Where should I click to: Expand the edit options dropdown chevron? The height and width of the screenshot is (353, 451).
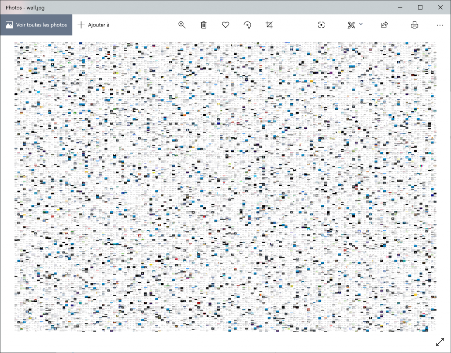pos(361,24)
